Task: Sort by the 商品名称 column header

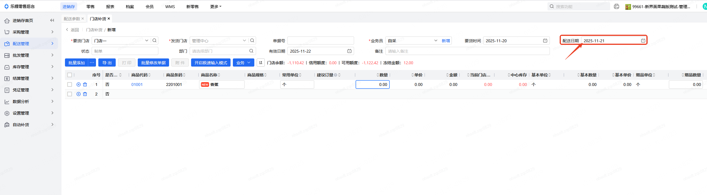Action: [211, 75]
